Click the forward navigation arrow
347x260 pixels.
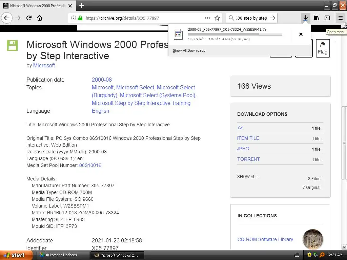point(18,18)
